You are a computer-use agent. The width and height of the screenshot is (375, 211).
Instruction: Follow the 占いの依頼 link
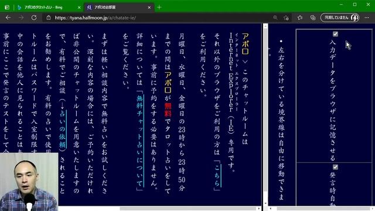[63, 130]
